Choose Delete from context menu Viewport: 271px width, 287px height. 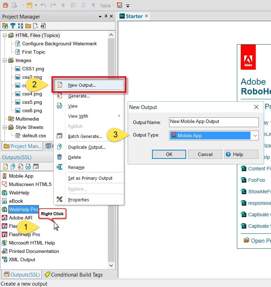tap(89, 157)
